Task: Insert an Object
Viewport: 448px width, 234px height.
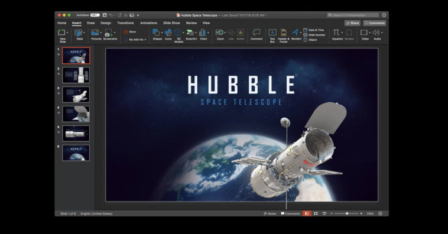Action: [310, 40]
